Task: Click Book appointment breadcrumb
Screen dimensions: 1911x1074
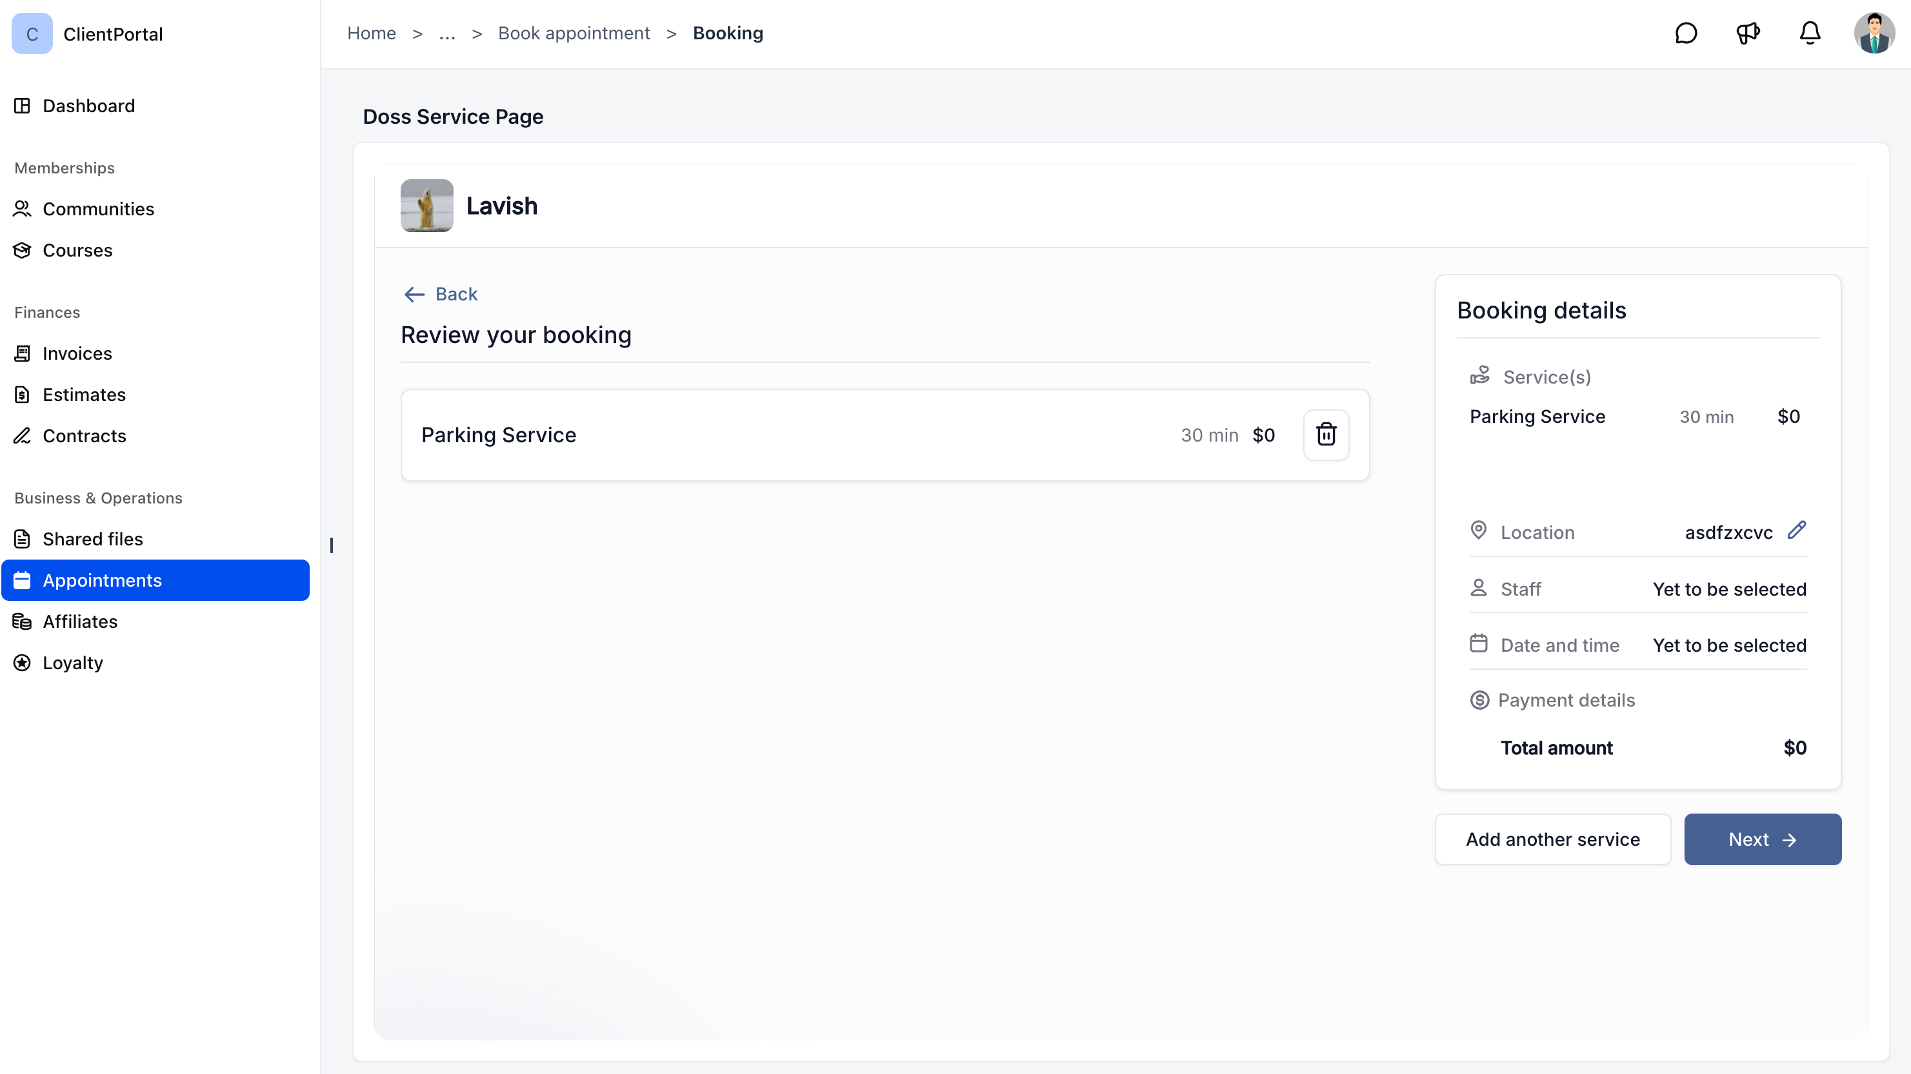Action: click(x=574, y=34)
